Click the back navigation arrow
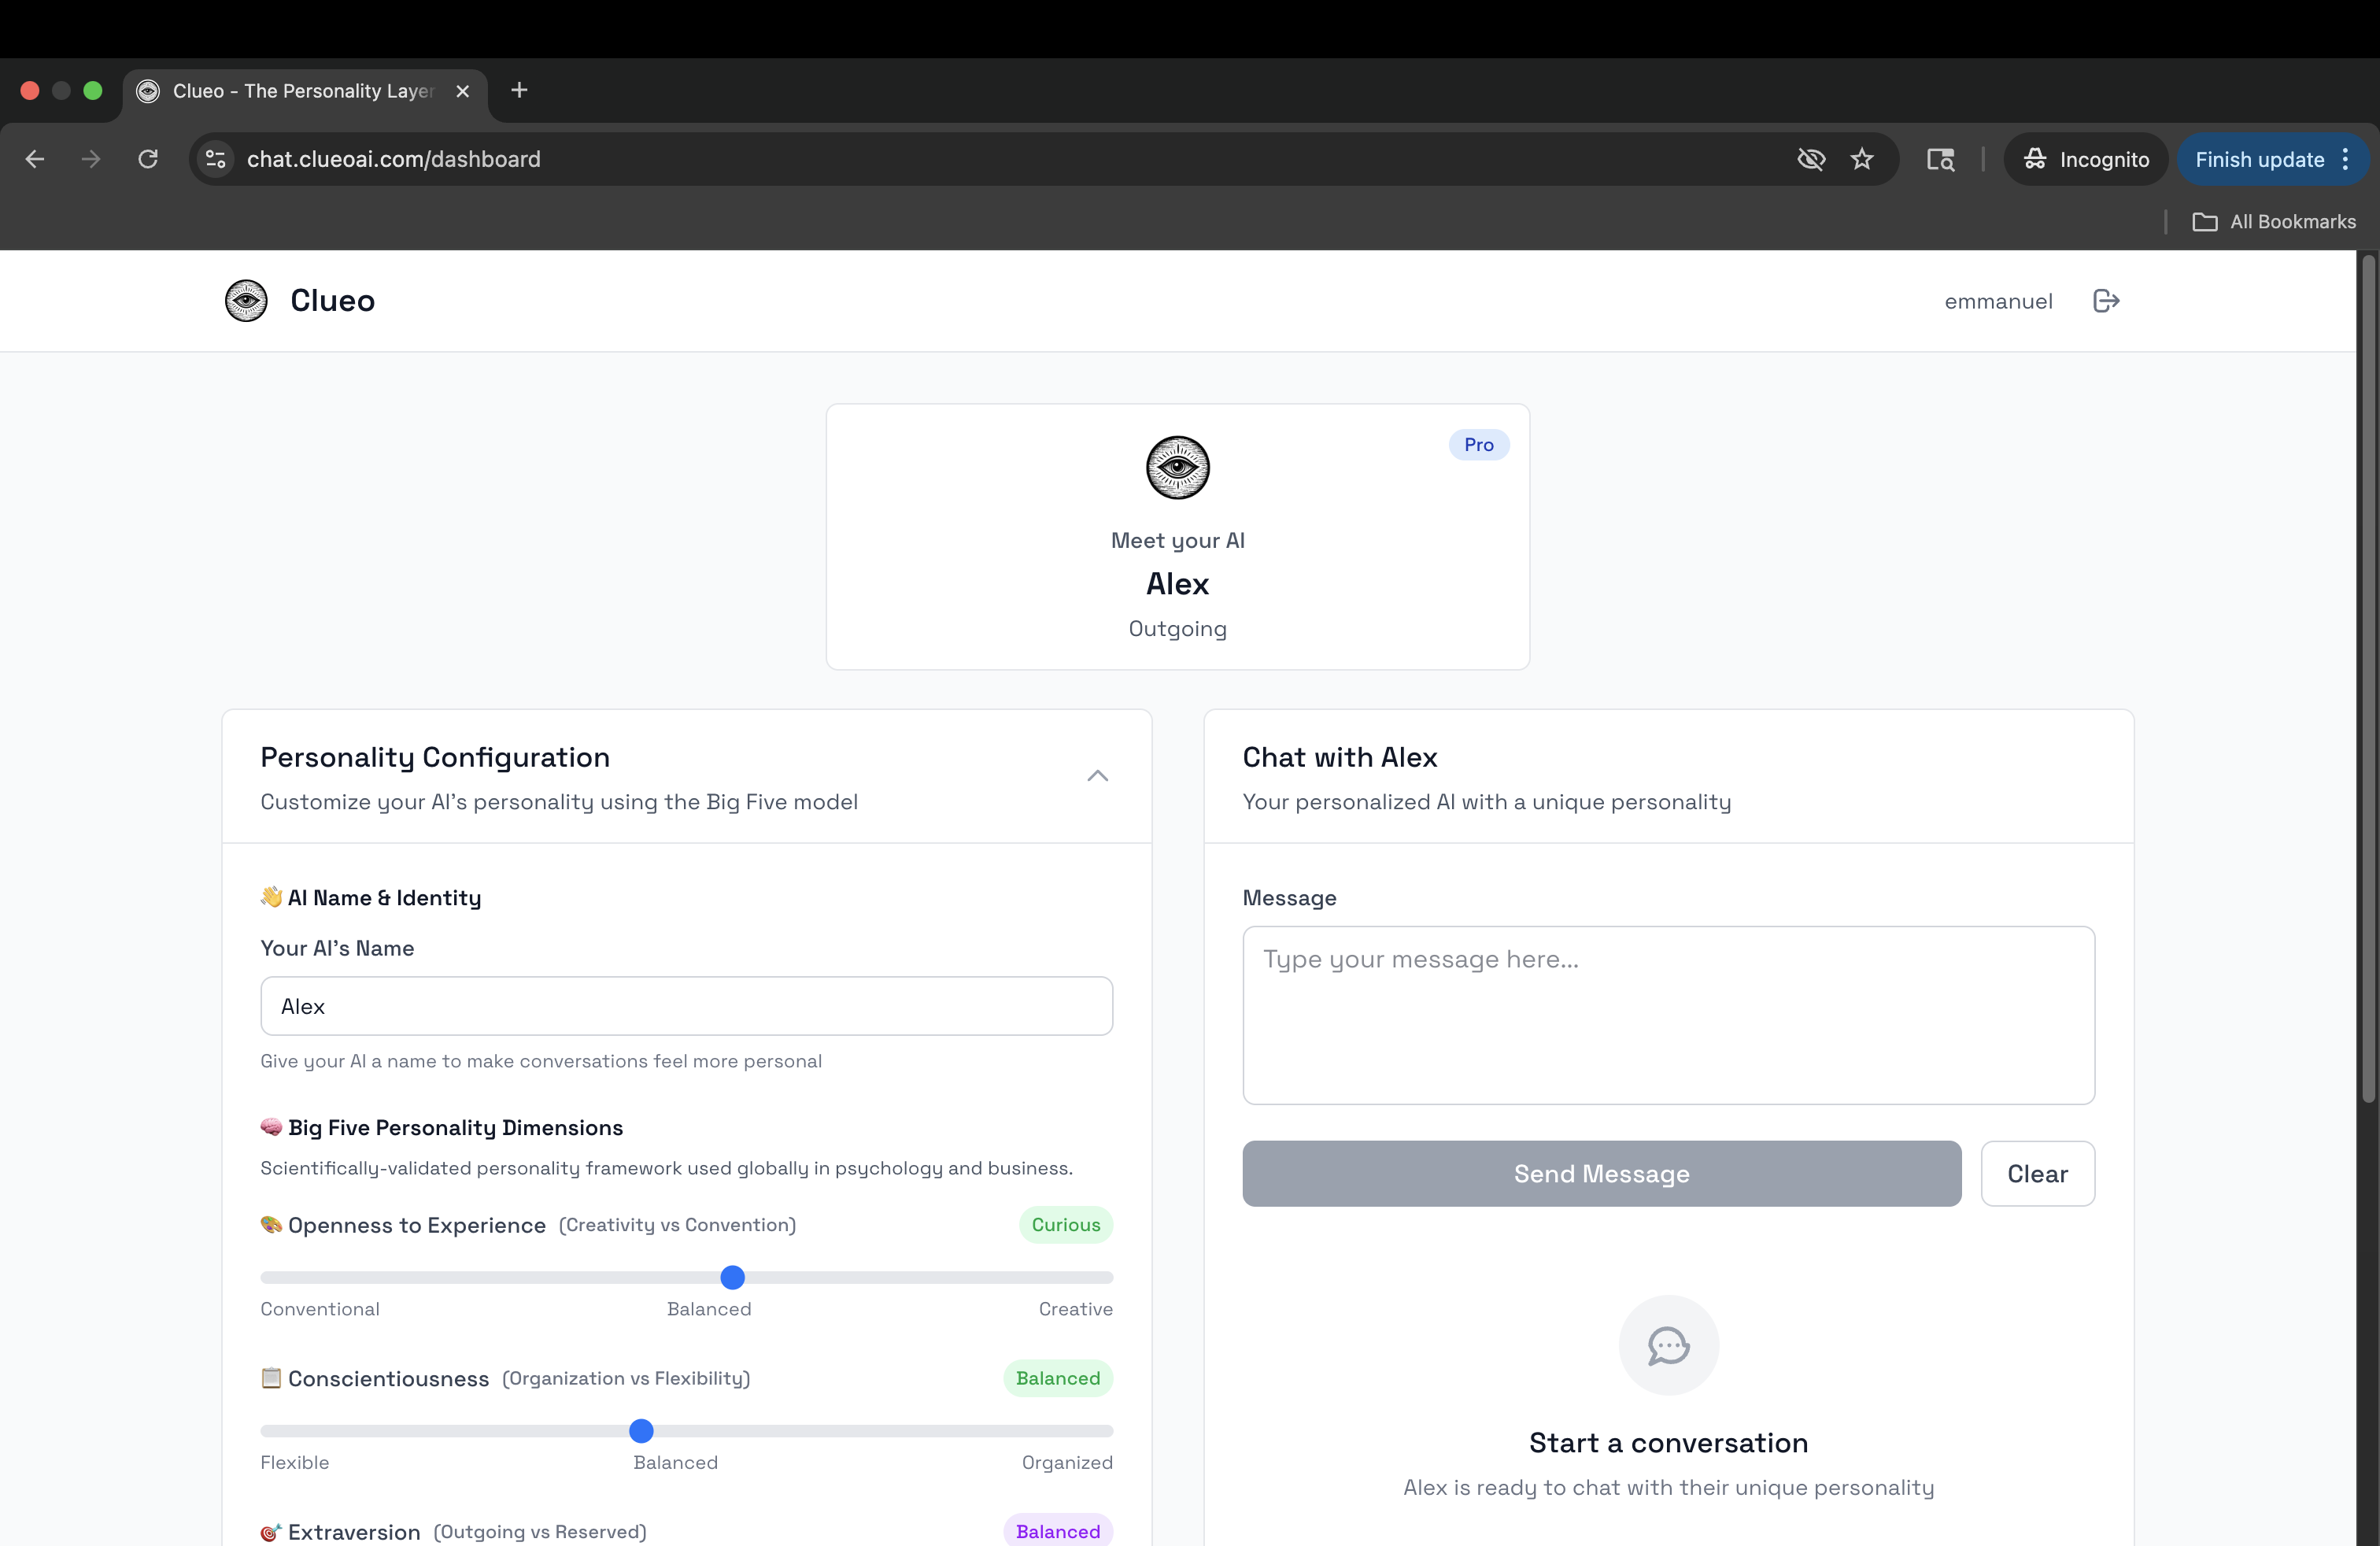2380x1546 pixels. [x=34, y=159]
